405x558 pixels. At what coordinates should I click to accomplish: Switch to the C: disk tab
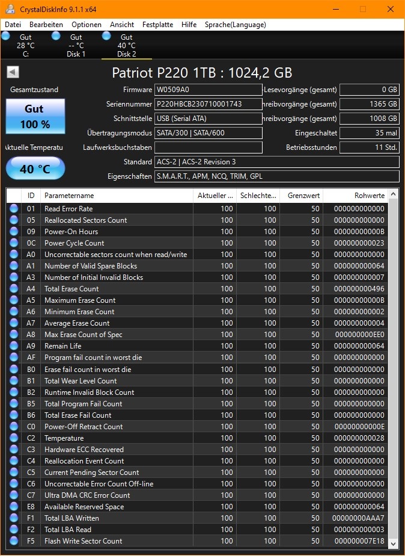(26, 45)
